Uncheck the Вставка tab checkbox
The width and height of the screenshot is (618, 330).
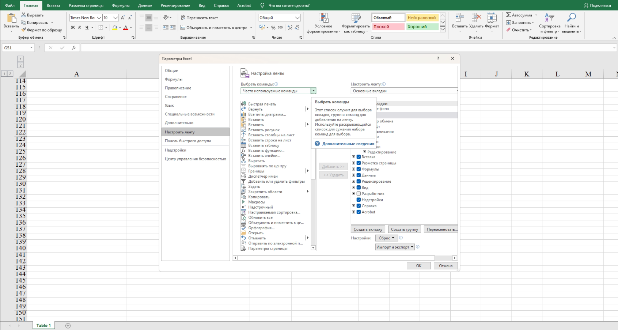[x=359, y=157]
